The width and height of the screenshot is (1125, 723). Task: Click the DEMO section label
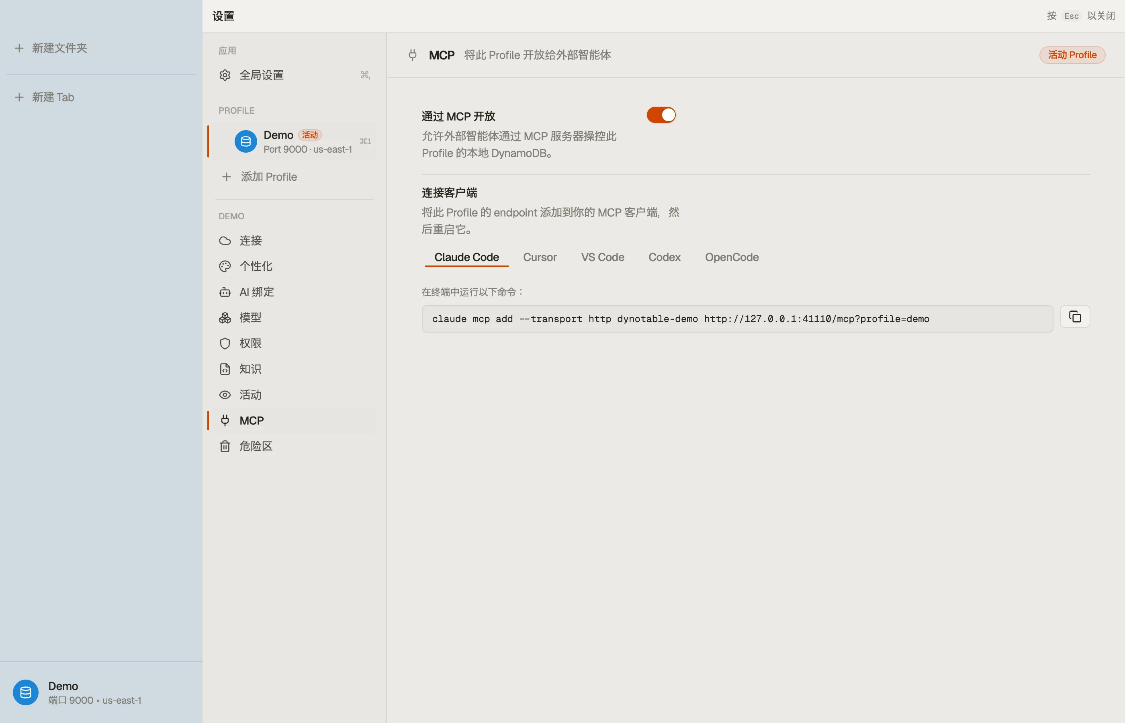point(231,216)
